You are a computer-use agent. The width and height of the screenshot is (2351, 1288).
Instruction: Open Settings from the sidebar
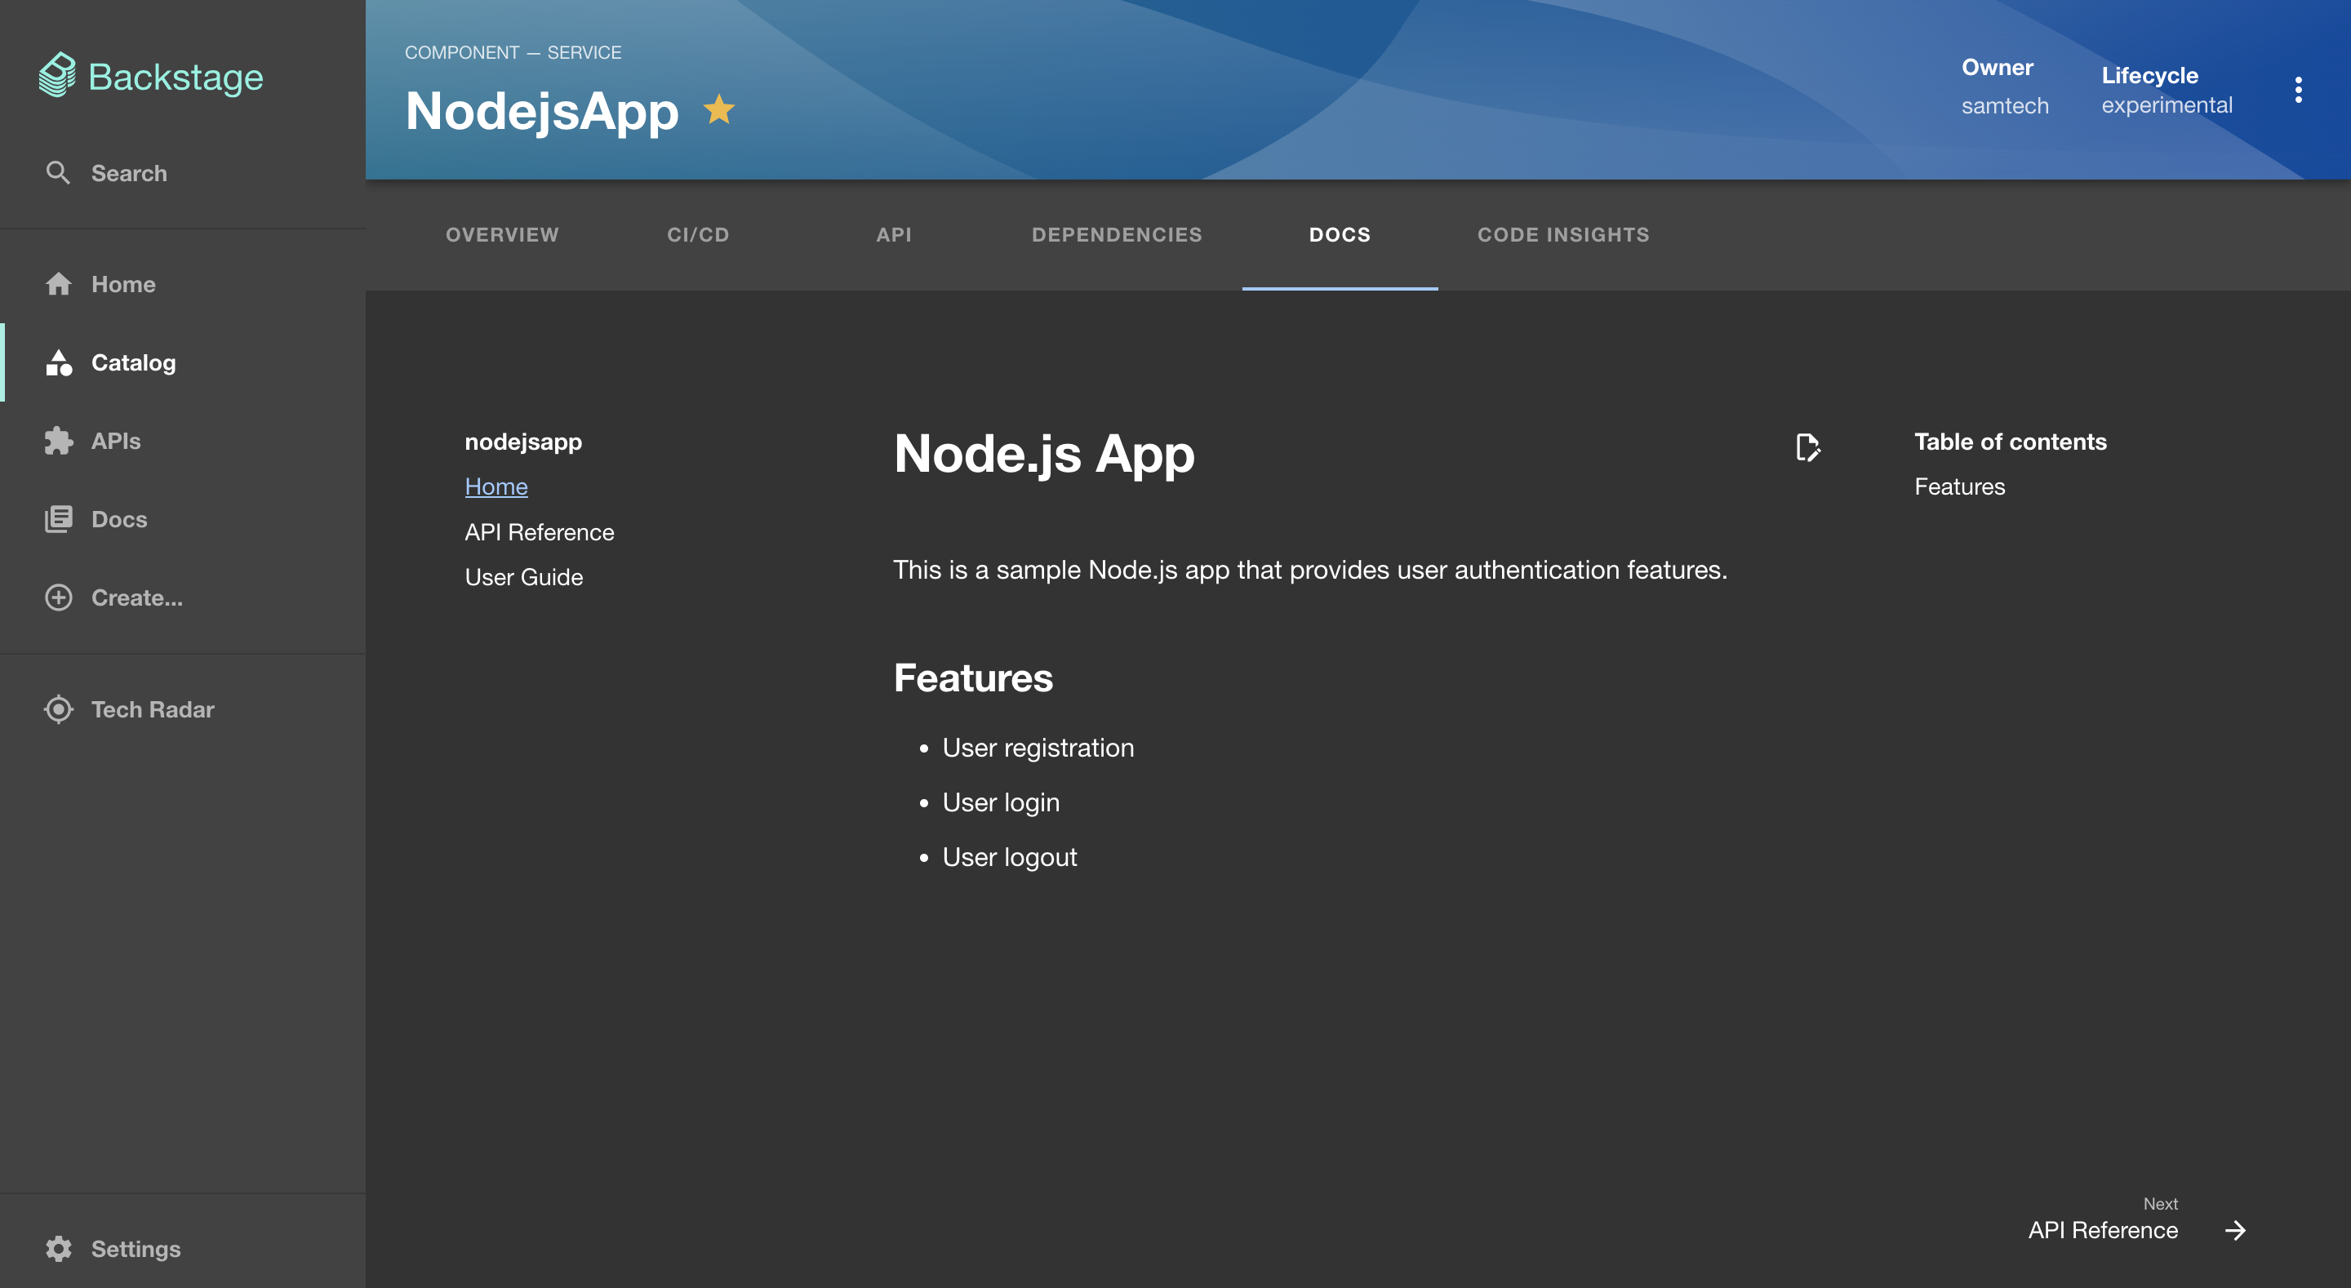point(183,1249)
